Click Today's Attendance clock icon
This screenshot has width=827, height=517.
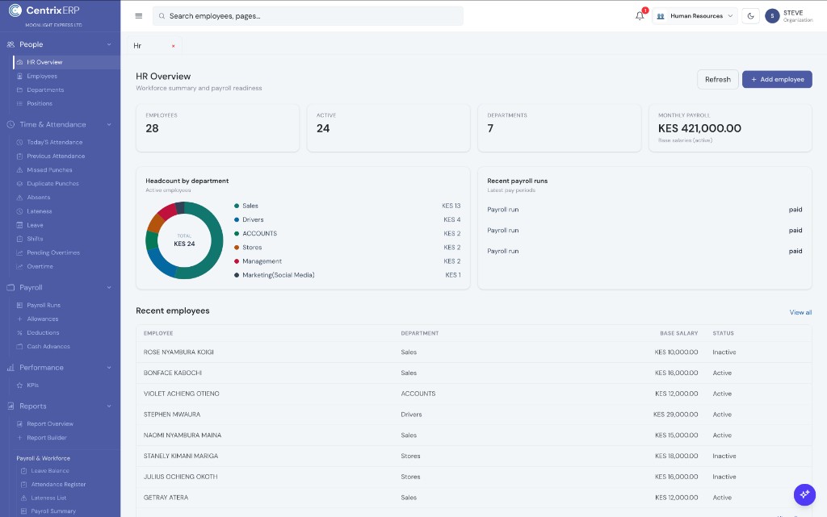point(19,142)
